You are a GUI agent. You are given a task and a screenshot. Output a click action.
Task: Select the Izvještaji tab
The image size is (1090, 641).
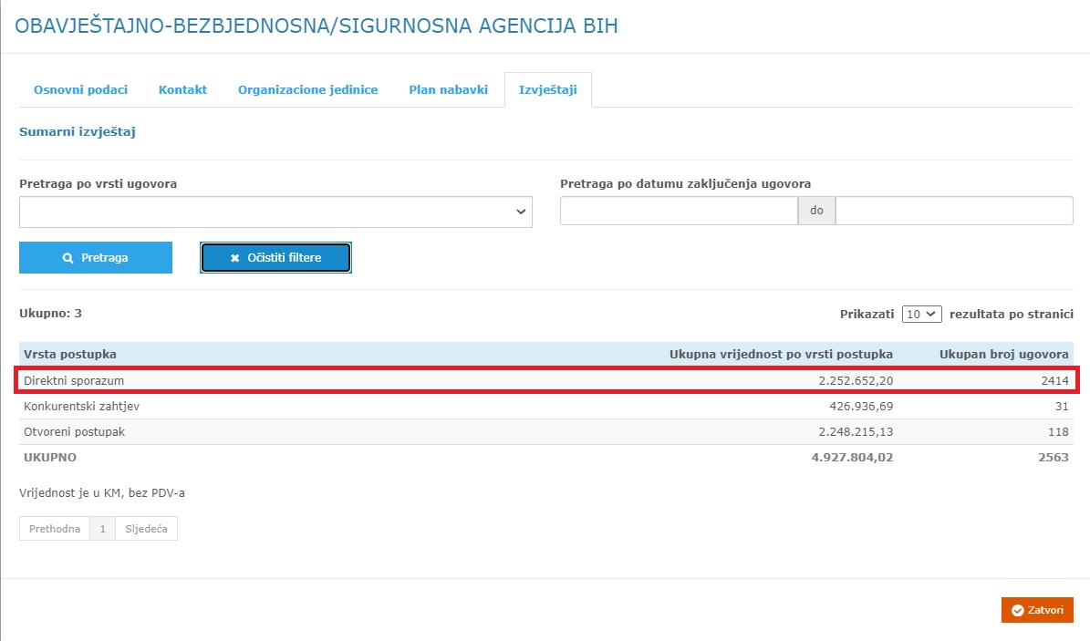[548, 89]
